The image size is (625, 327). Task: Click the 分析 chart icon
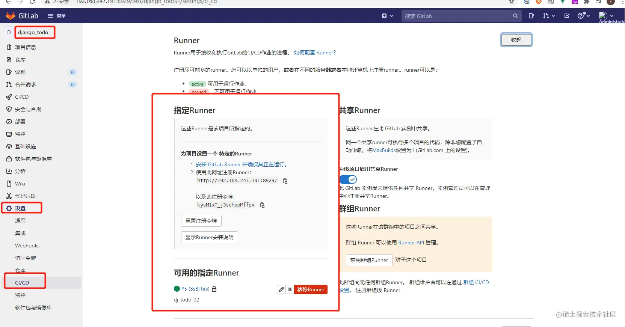click(9, 171)
